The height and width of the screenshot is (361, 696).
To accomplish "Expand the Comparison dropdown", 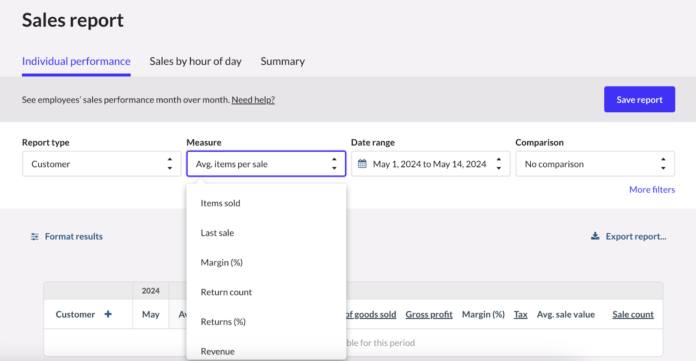I will click(595, 164).
